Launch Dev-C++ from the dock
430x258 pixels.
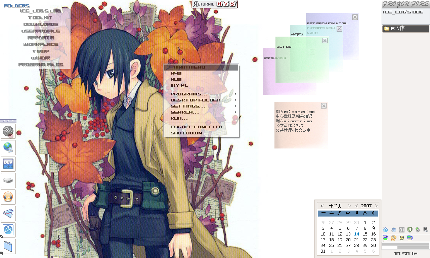8,164
